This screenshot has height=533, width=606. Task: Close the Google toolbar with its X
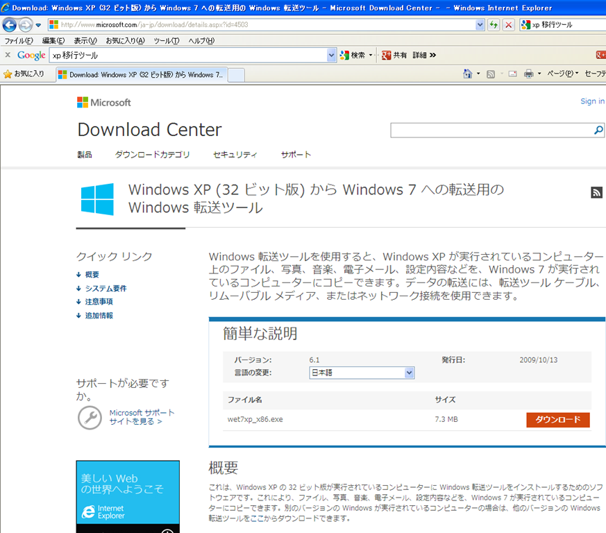pyautogui.click(x=8, y=55)
